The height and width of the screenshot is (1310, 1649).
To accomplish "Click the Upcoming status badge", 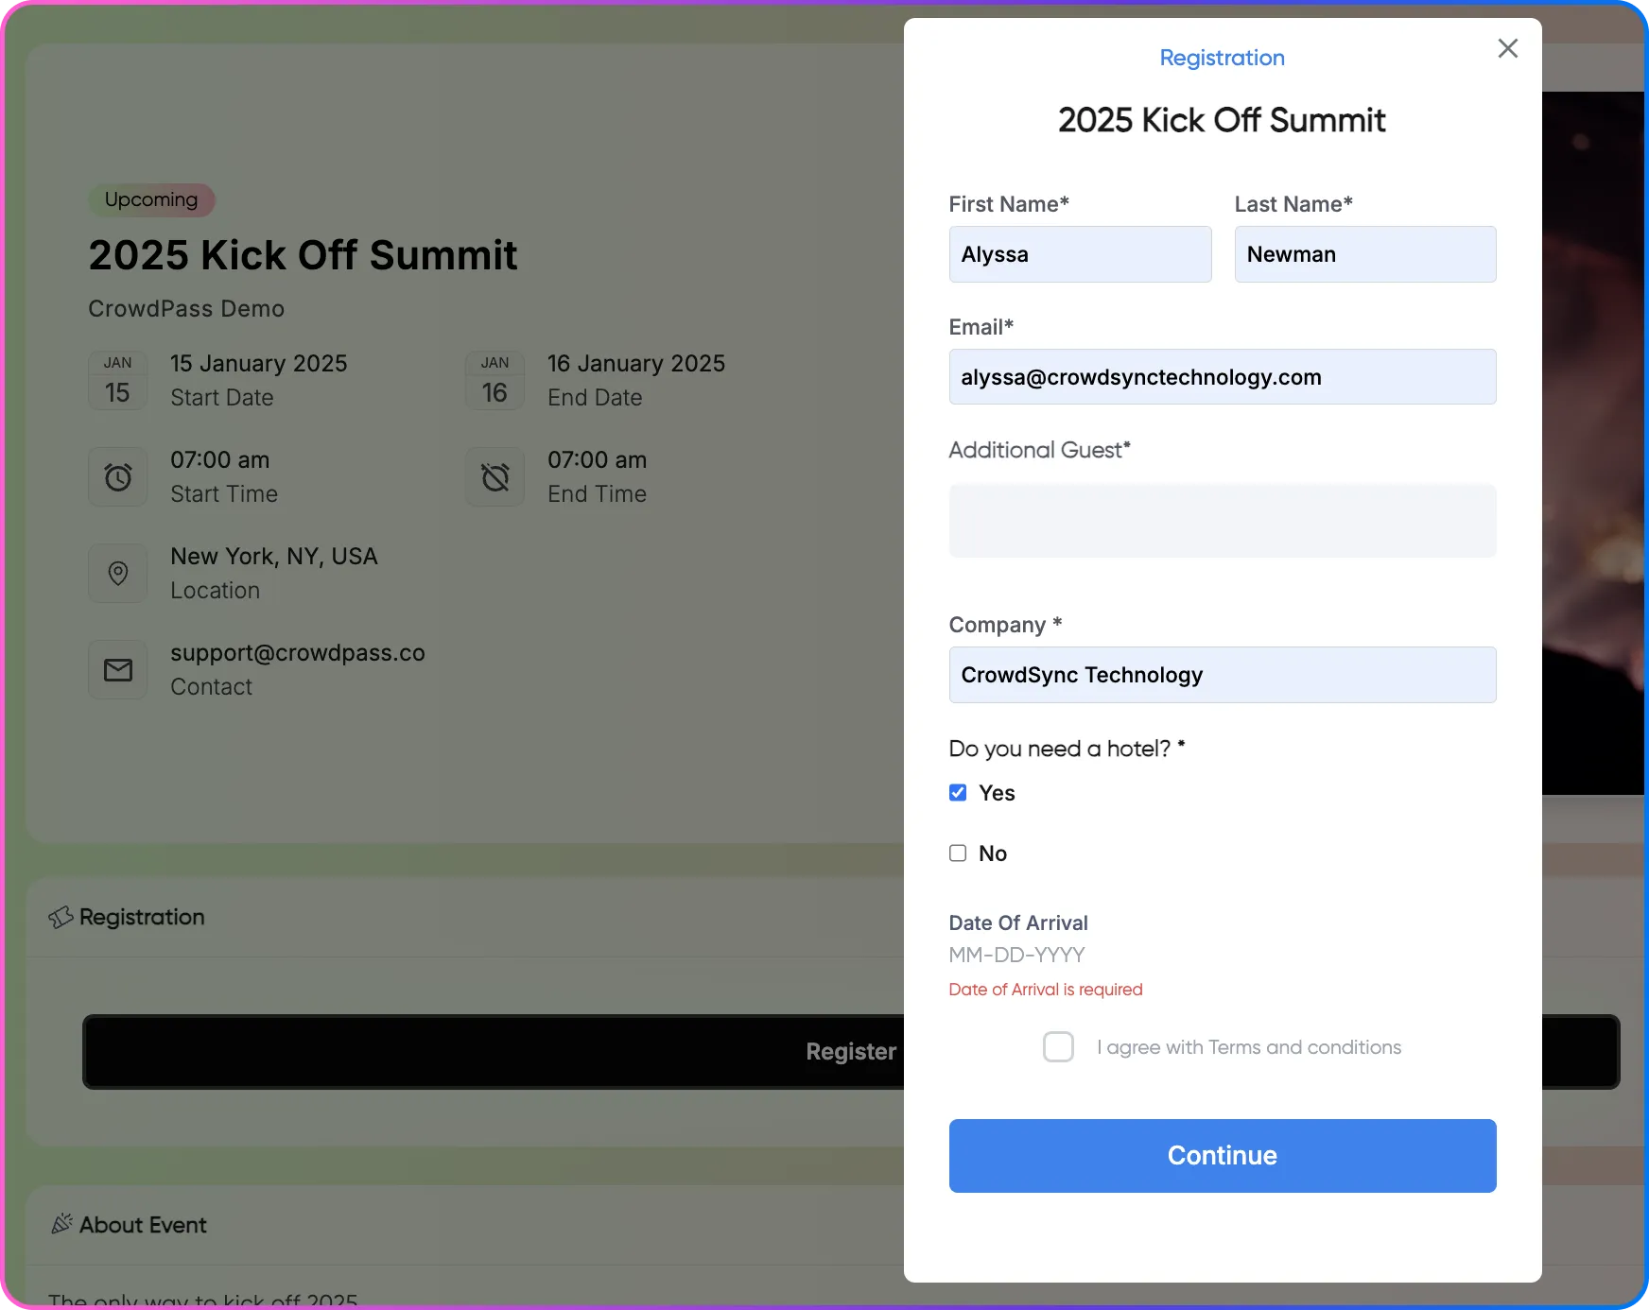I will [x=151, y=199].
